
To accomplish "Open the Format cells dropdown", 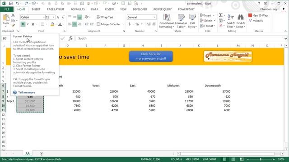I will [208, 26].
